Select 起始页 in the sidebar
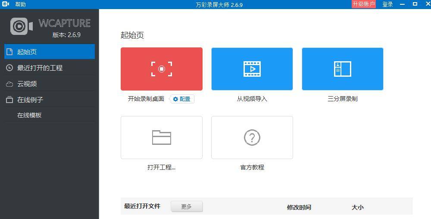Viewport: 431px width, 219px height. pos(27,52)
